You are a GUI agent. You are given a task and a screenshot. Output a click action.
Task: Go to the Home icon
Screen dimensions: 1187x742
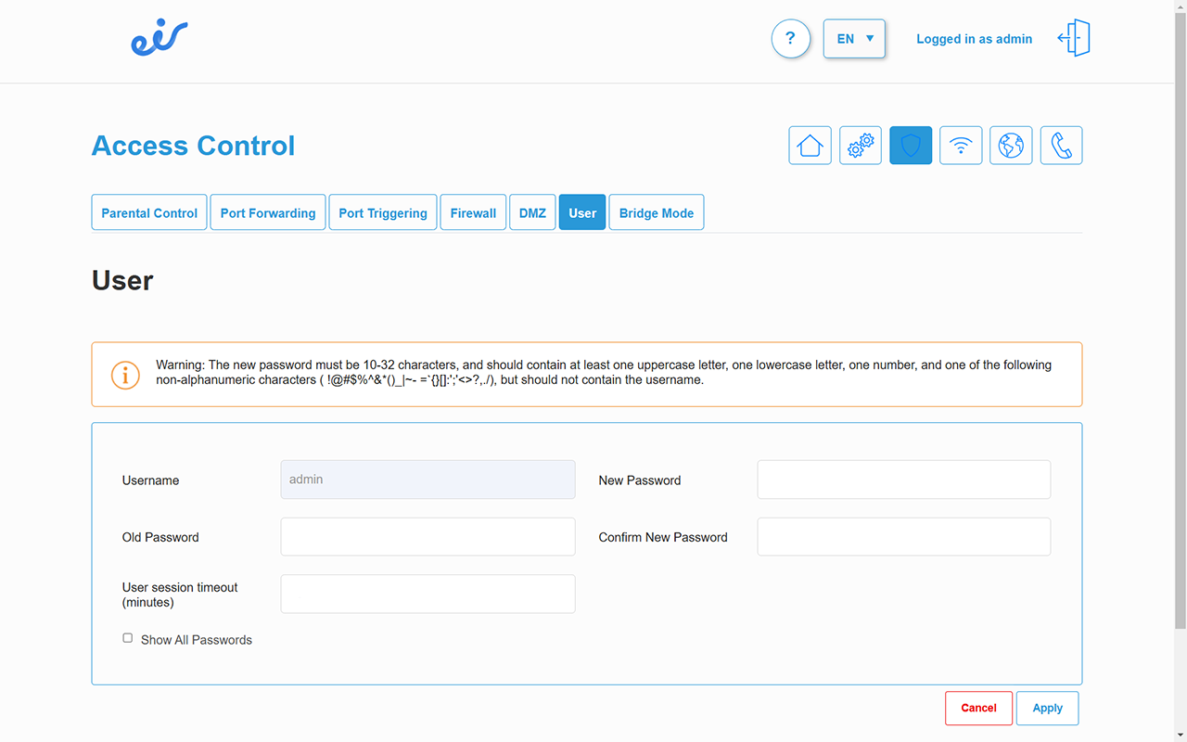(x=810, y=146)
